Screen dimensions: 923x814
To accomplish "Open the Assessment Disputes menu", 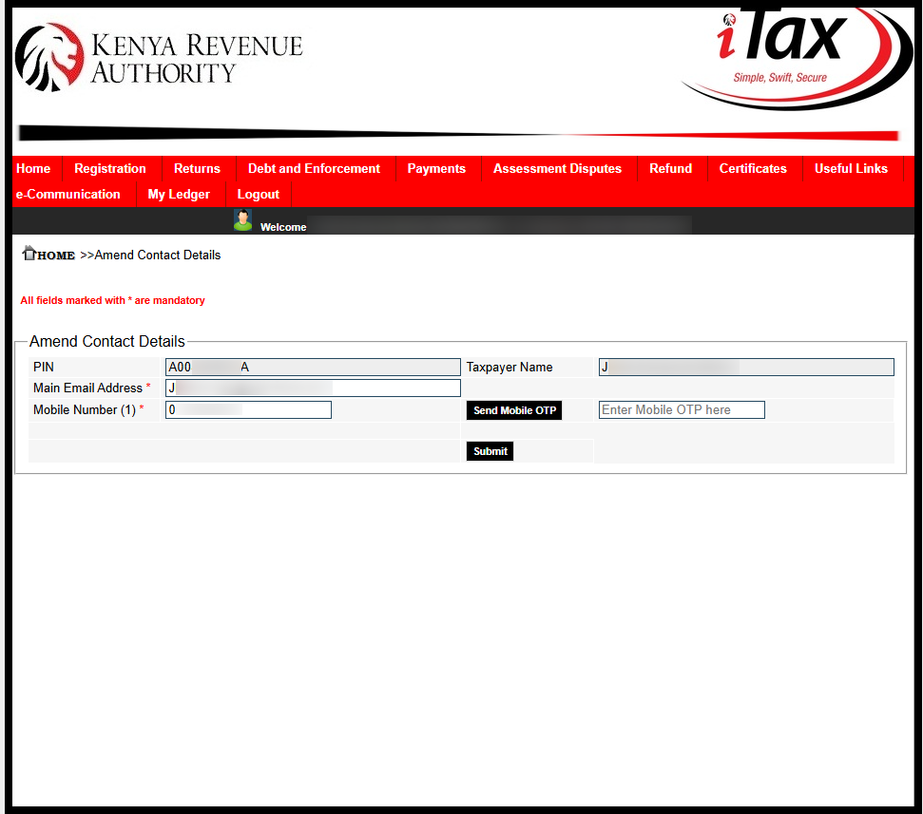I will 557,168.
